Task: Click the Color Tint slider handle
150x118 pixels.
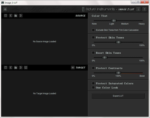Action: tap(114, 21)
